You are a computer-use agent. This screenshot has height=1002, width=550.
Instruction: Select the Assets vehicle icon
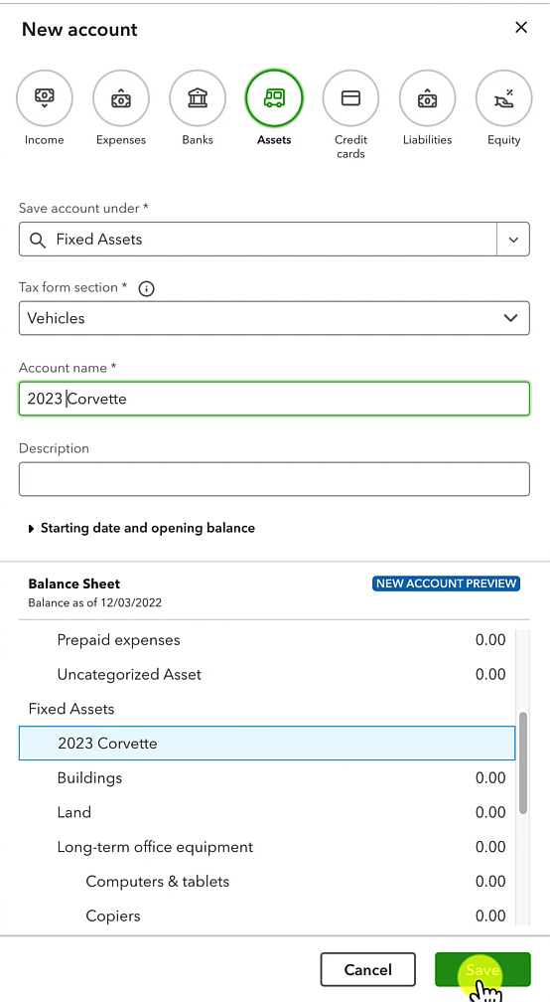[x=274, y=97]
